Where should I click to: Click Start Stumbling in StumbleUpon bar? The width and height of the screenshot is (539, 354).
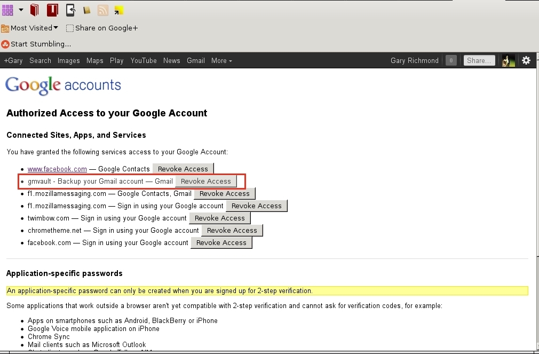point(36,44)
